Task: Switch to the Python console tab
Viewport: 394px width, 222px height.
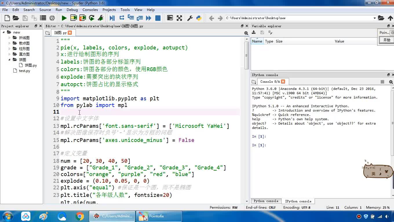Action: point(266,201)
